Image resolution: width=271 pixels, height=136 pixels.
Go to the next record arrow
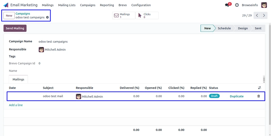point(264,15)
